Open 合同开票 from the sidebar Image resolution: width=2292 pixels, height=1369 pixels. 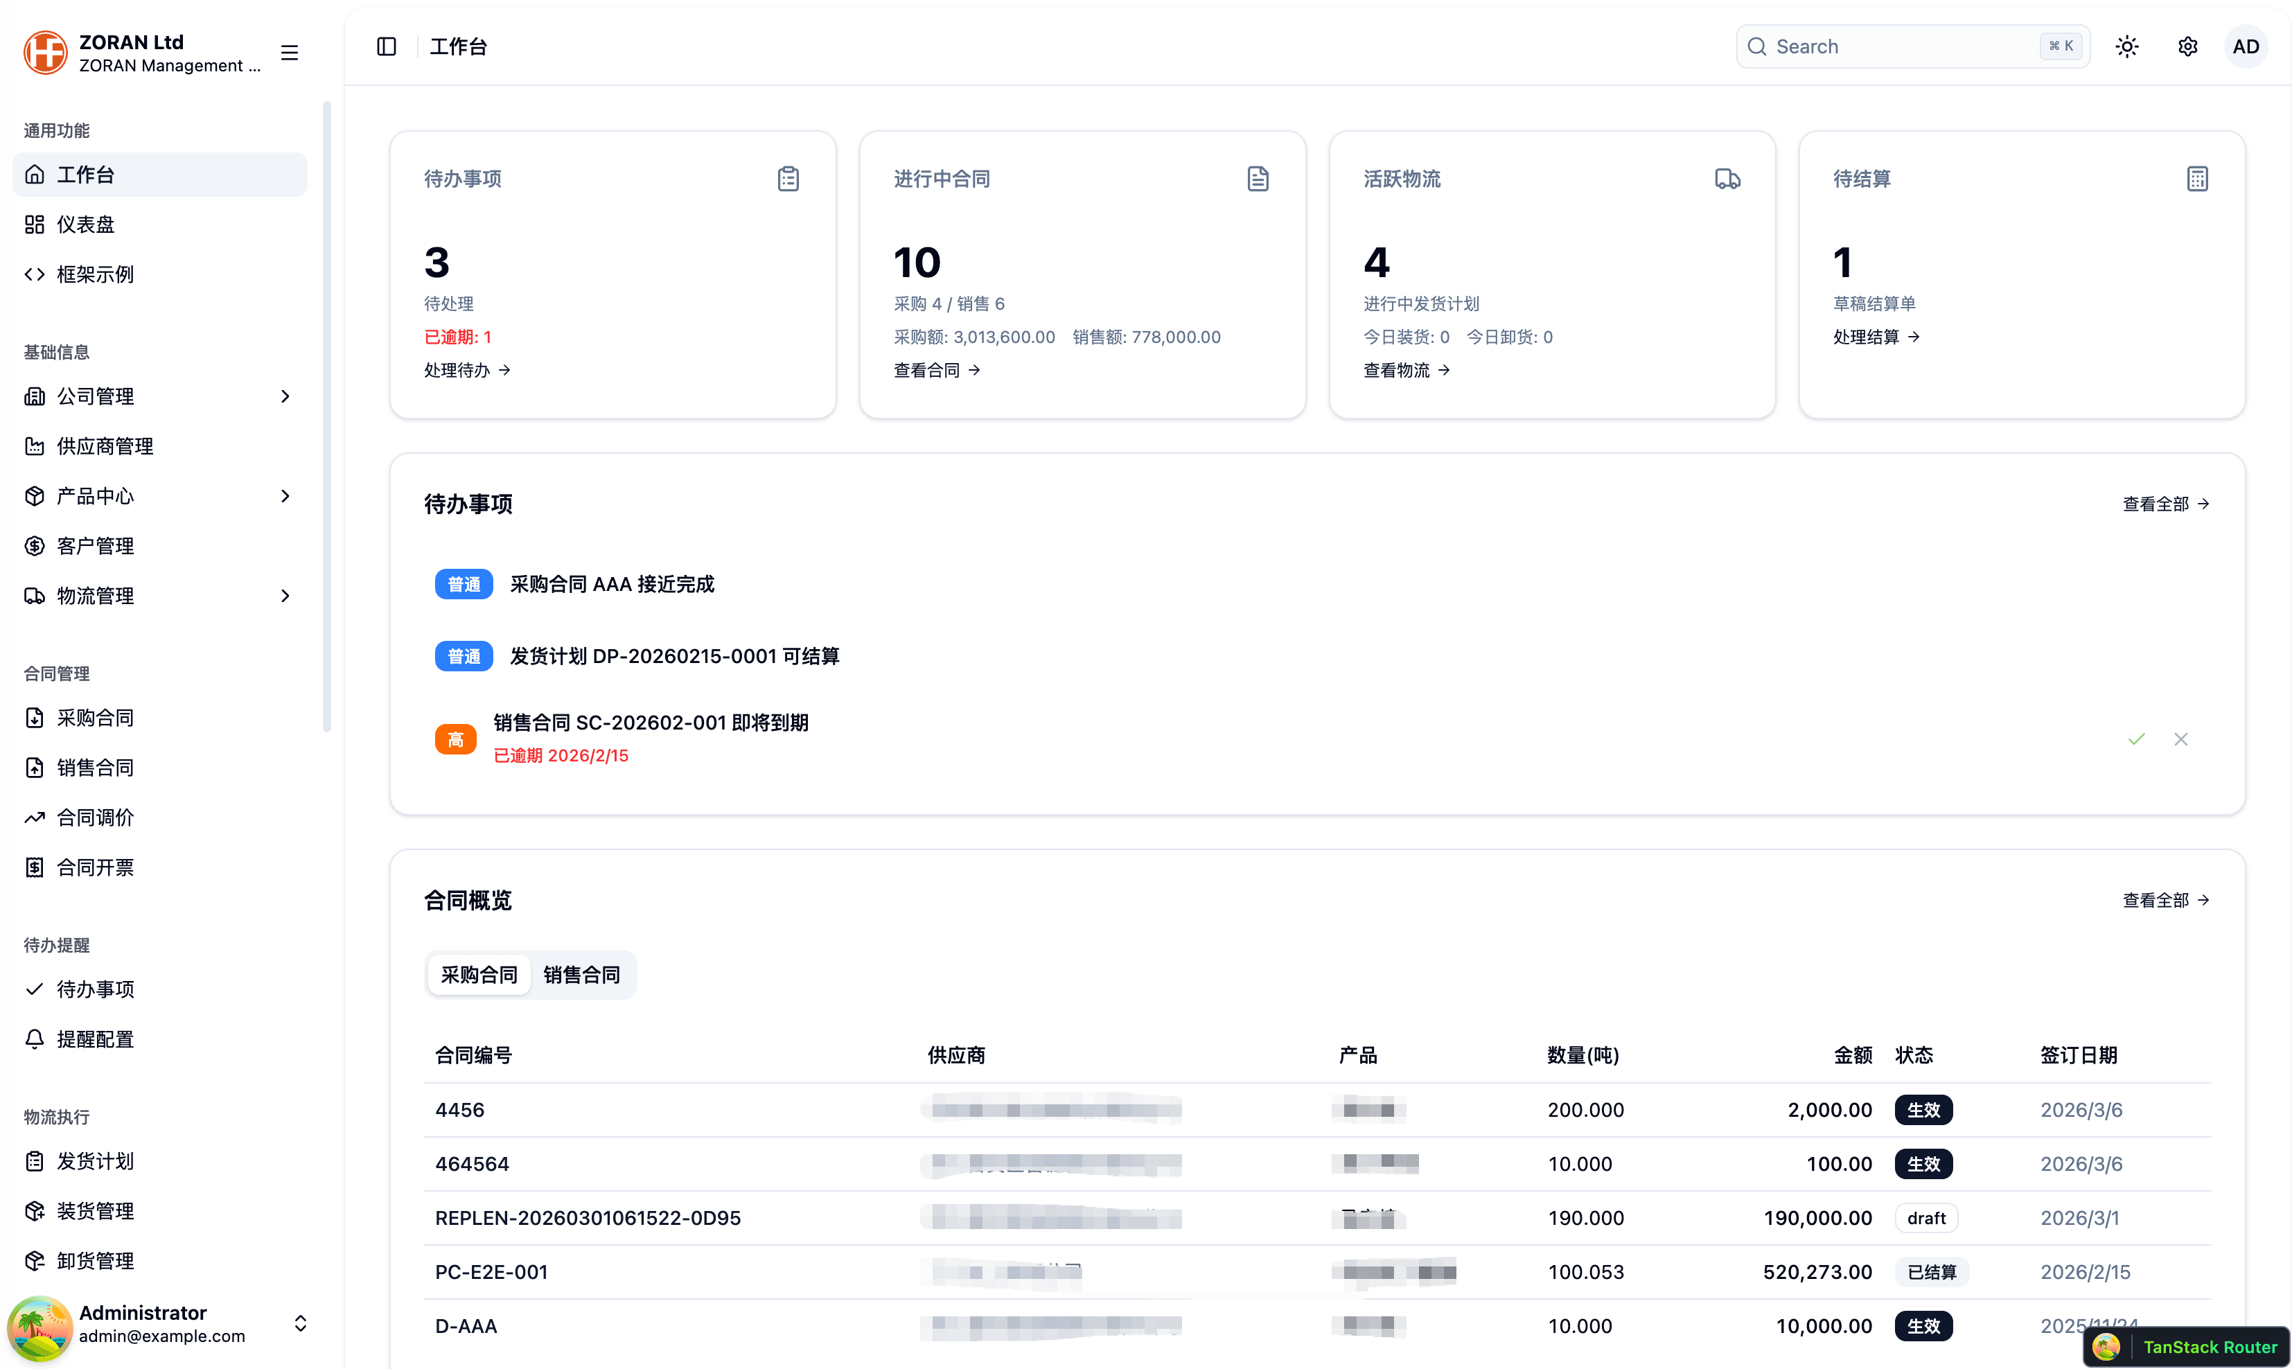point(96,867)
